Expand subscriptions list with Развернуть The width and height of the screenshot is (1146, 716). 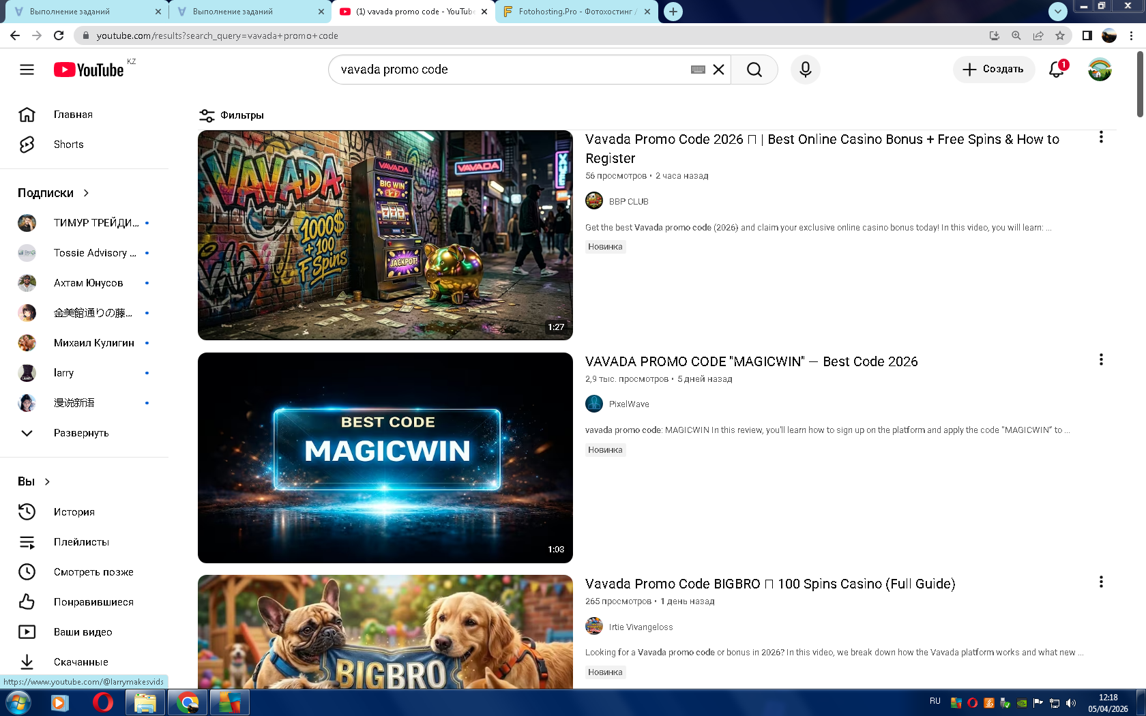pos(80,433)
